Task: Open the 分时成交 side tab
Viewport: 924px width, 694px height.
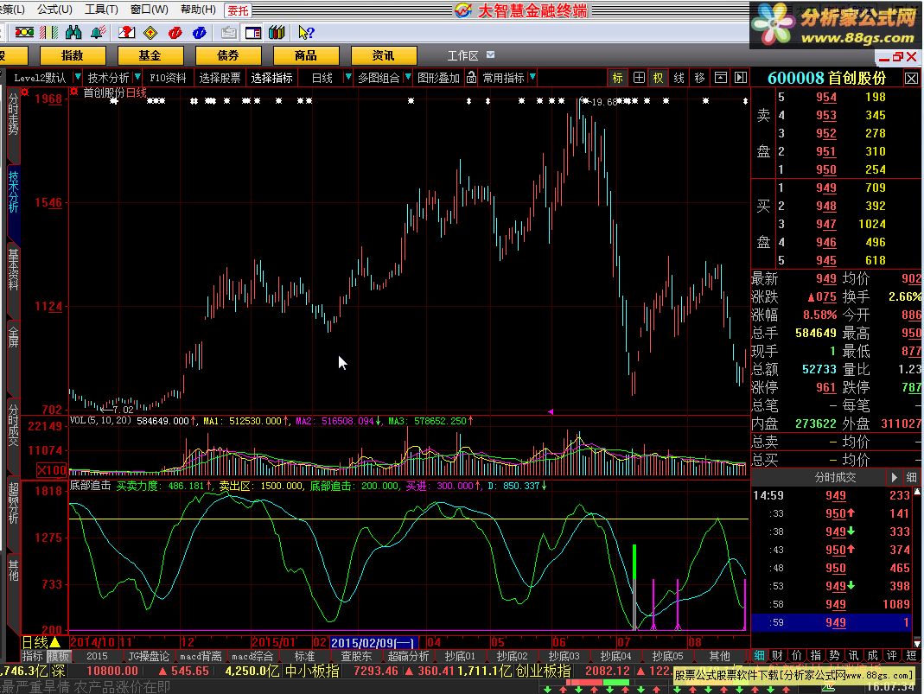Action: (x=13, y=425)
